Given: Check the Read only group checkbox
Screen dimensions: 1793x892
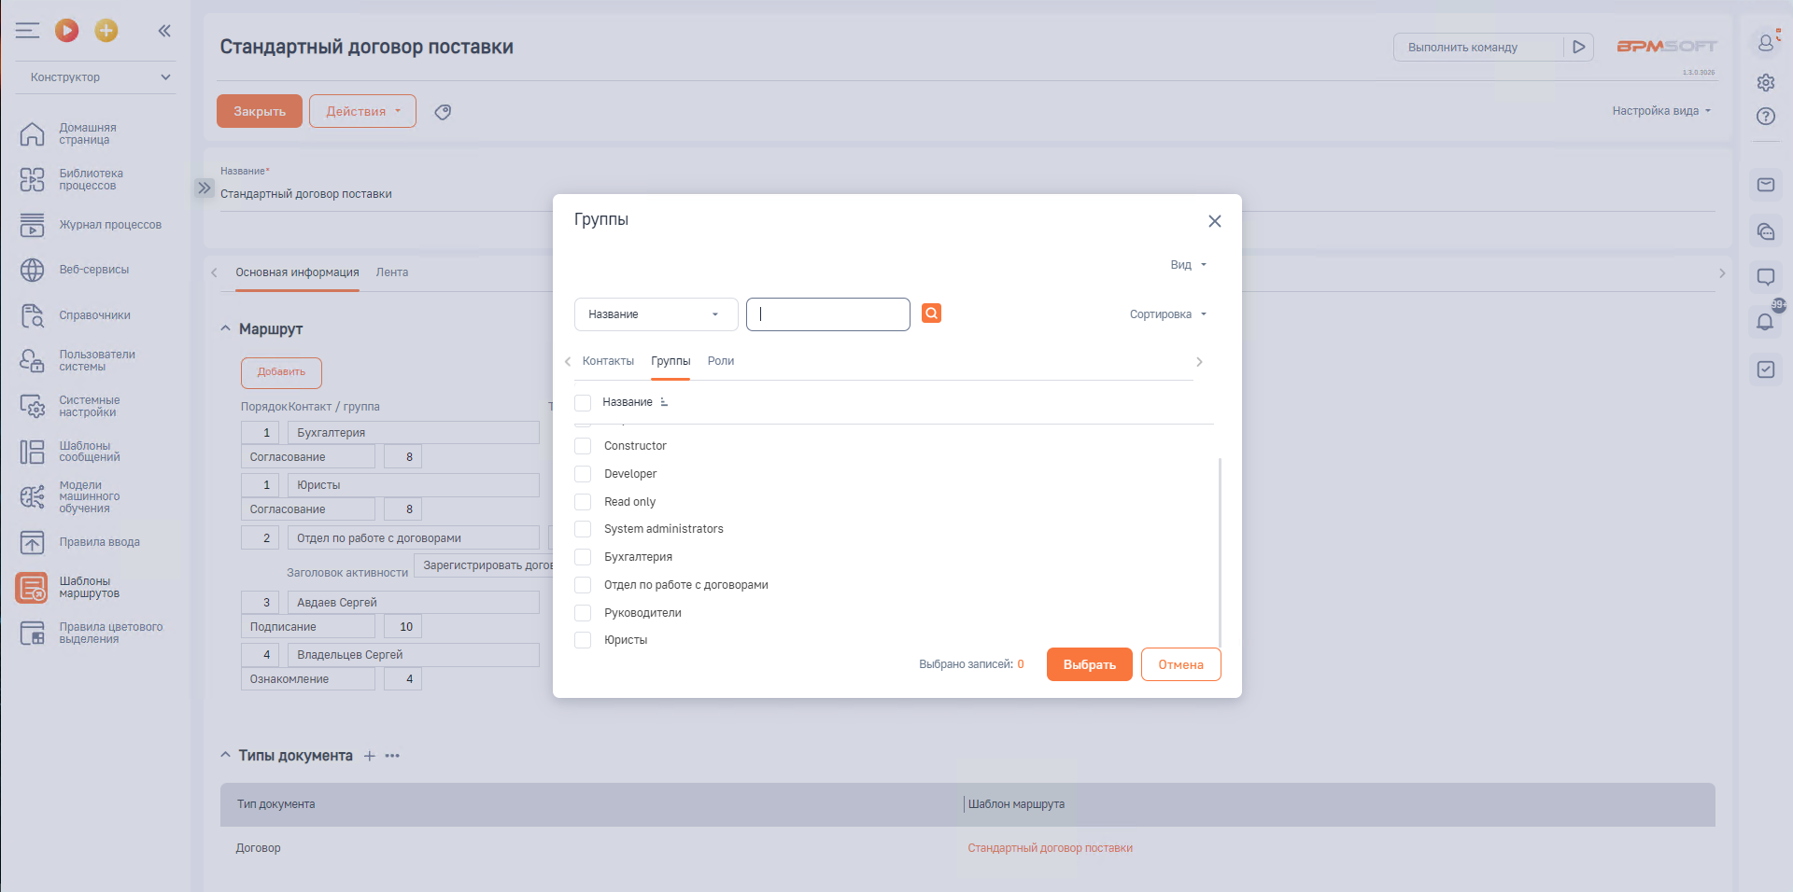Looking at the screenshot, I should pos(583,502).
